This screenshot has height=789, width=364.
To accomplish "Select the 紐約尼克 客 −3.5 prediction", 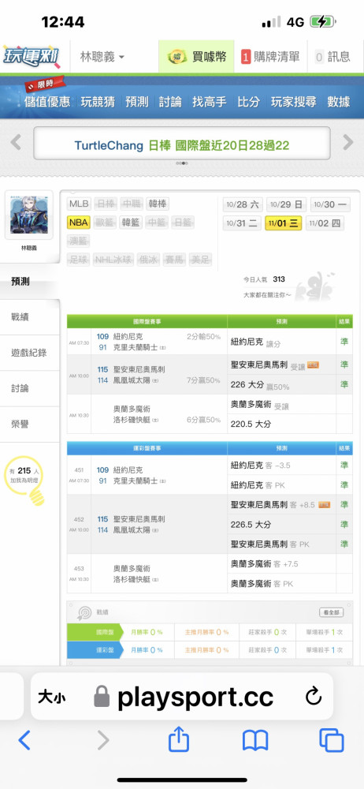I will click(261, 466).
